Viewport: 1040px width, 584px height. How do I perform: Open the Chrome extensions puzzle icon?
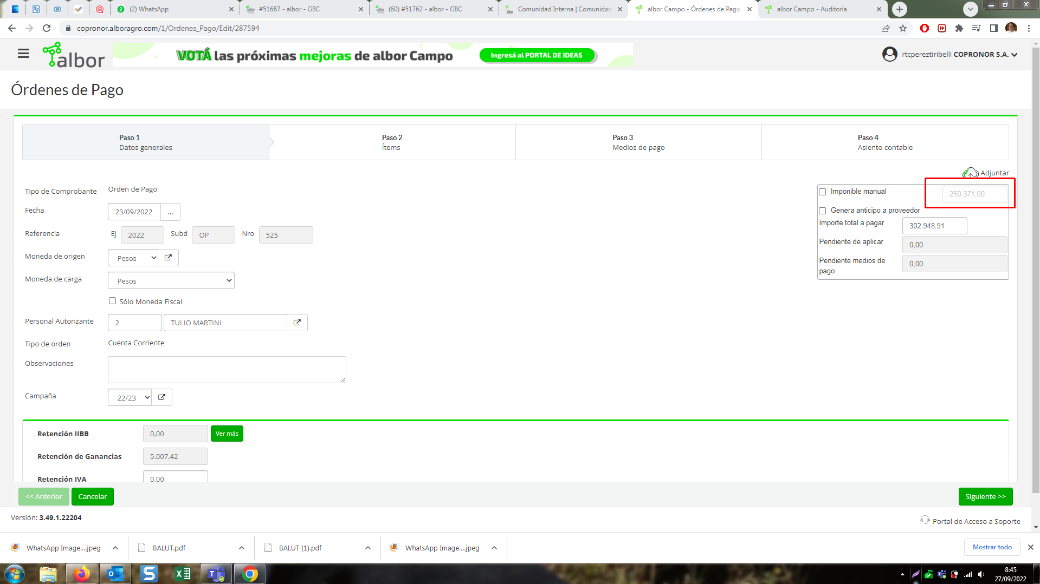(959, 28)
